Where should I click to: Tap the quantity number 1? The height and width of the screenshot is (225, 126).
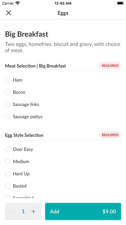point(23,211)
